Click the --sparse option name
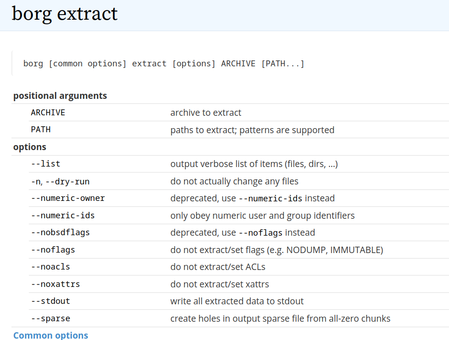 pos(50,318)
